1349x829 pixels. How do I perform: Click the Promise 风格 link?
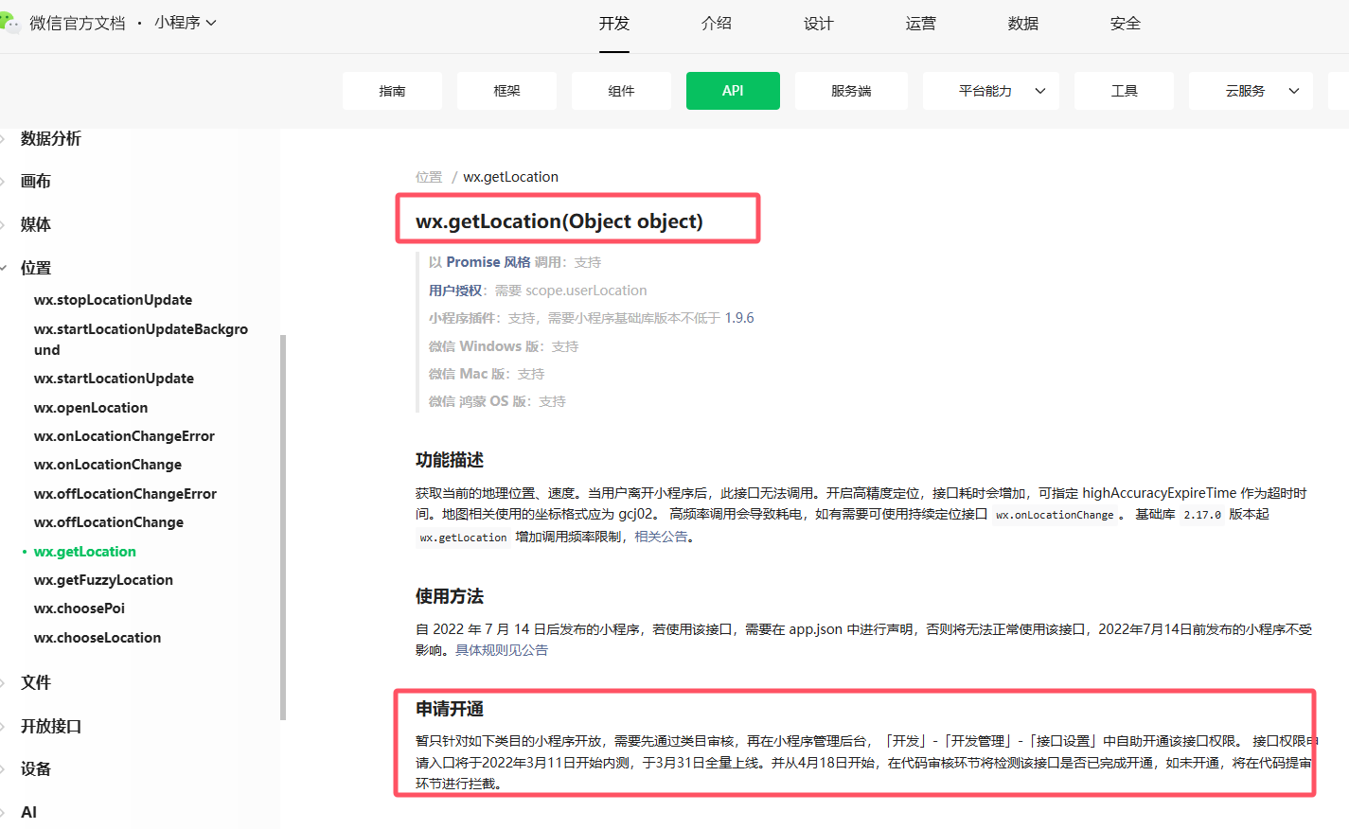(488, 262)
